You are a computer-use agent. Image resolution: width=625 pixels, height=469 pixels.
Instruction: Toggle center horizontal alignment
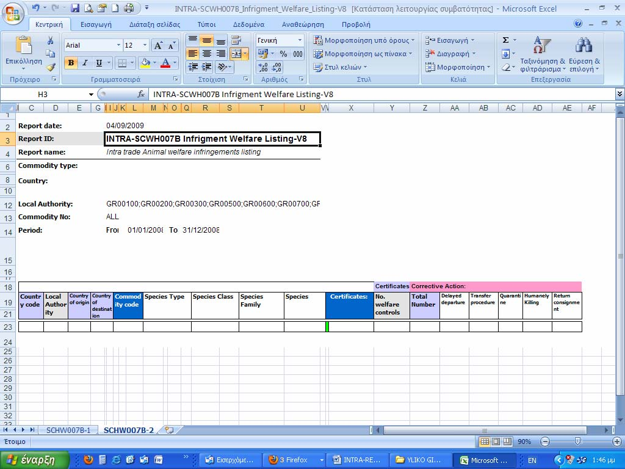(x=206, y=54)
